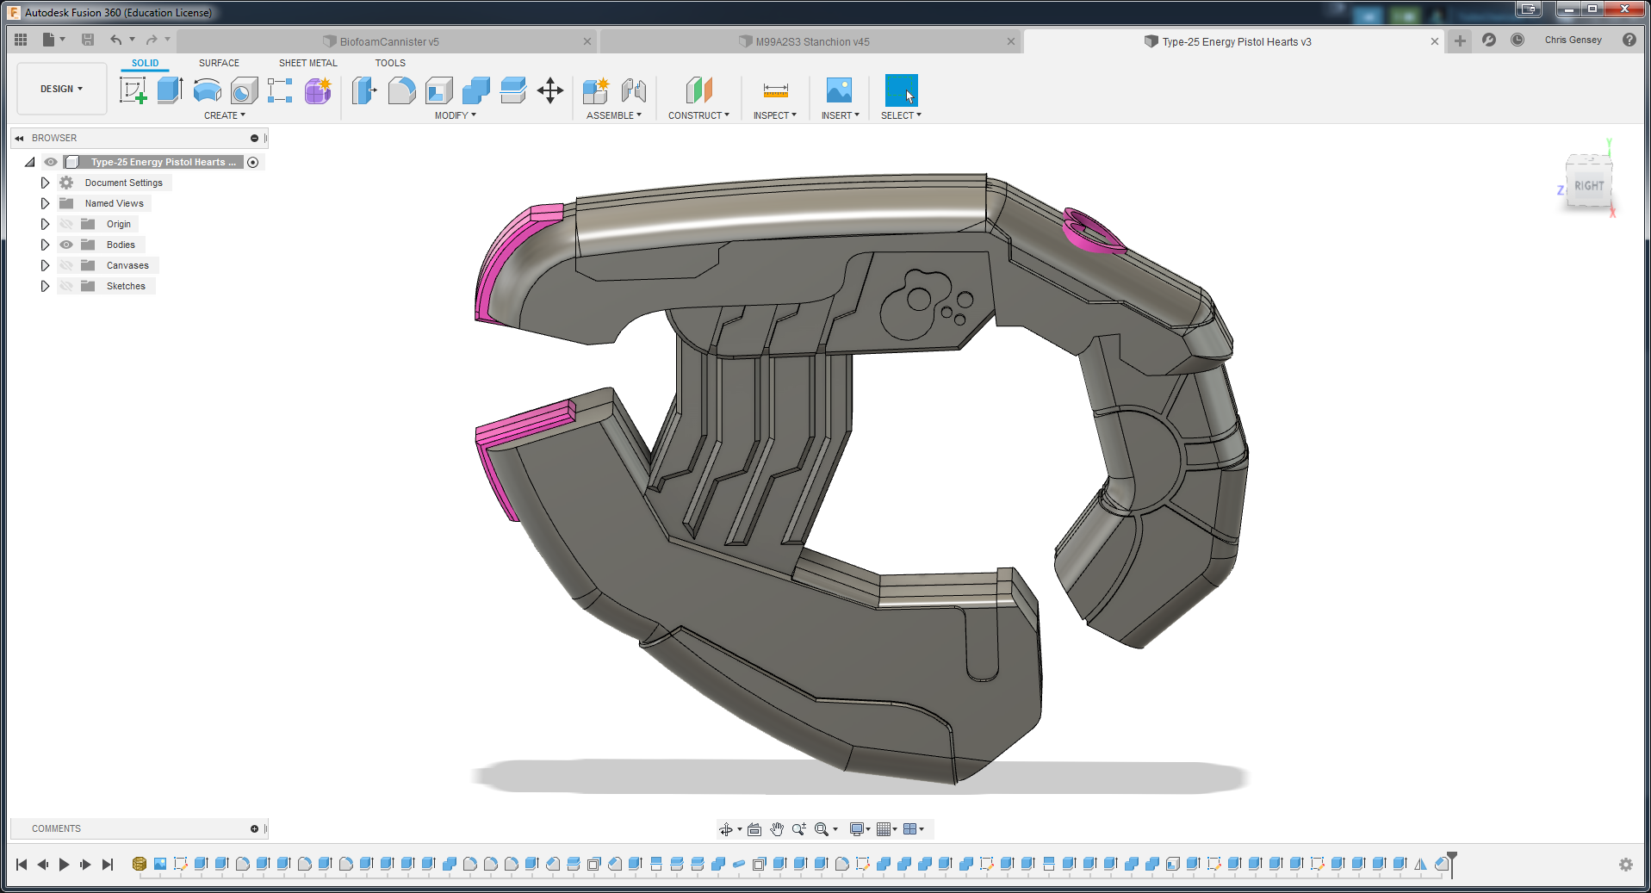Toggle visibility of the root component
This screenshot has height=893, width=1651.
click(51, 162)
